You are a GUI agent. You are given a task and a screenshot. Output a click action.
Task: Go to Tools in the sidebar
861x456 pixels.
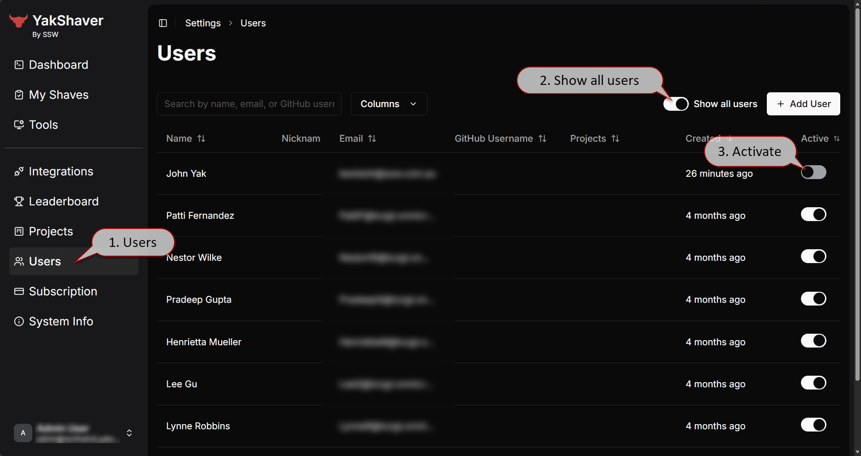tap(43, 125)
